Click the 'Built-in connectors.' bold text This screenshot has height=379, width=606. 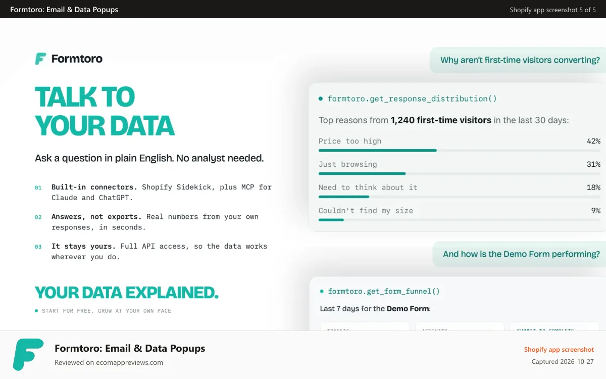pyautogui.click(x=94, y=187)
